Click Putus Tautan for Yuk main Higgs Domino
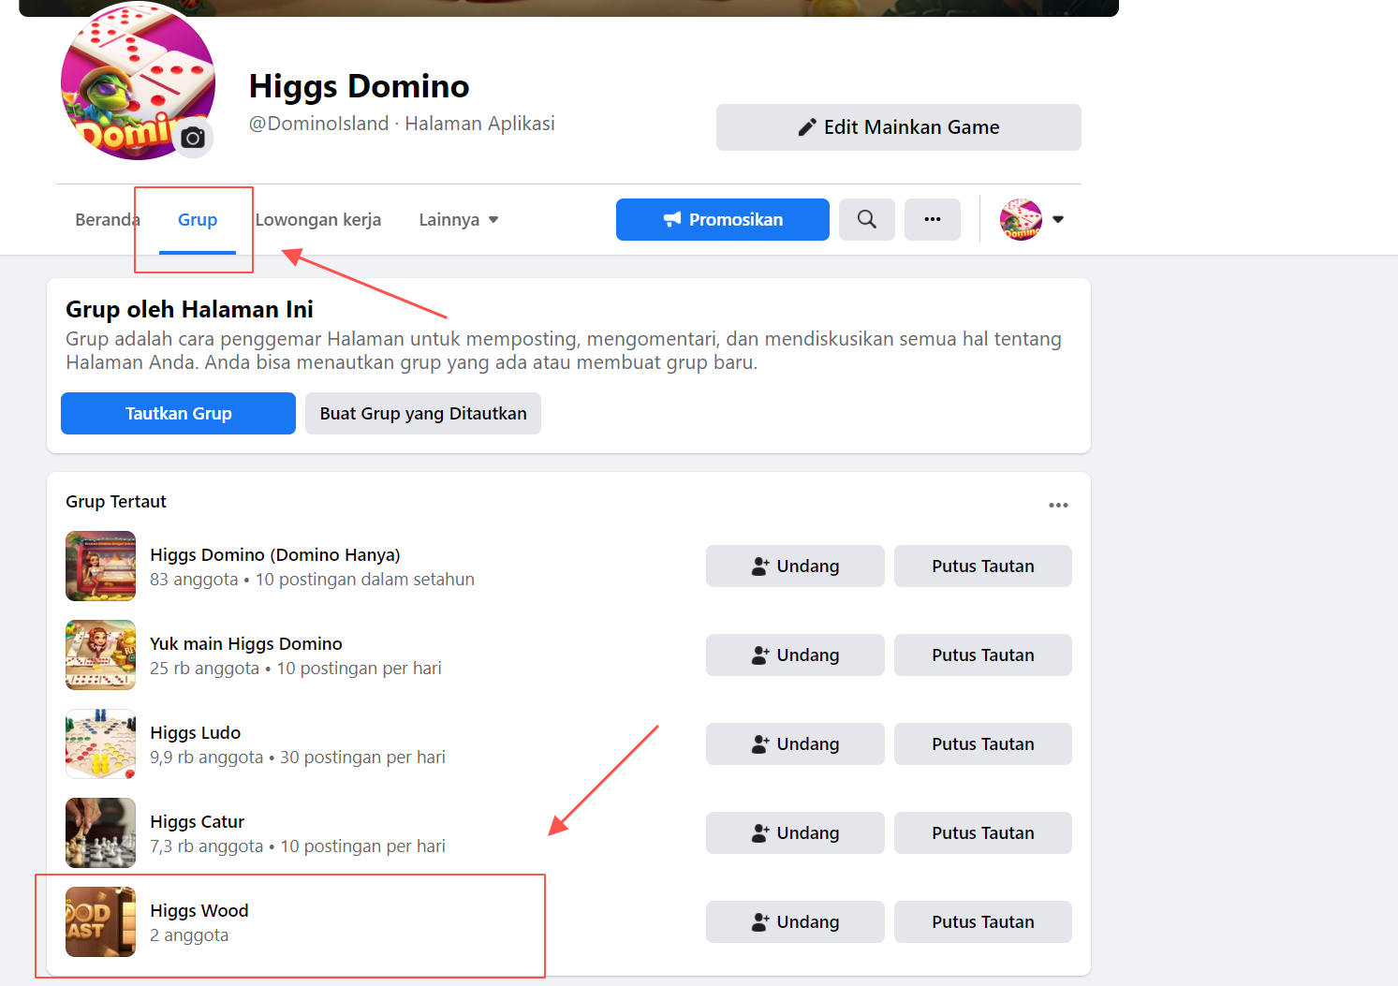The image size is (1398, 986). tap(983, 655)
